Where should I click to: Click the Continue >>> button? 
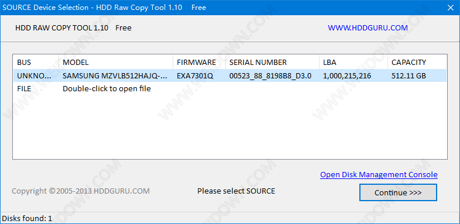tap(398, 192)
